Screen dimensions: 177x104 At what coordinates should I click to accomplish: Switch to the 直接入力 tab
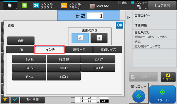[x=79, y=49]
